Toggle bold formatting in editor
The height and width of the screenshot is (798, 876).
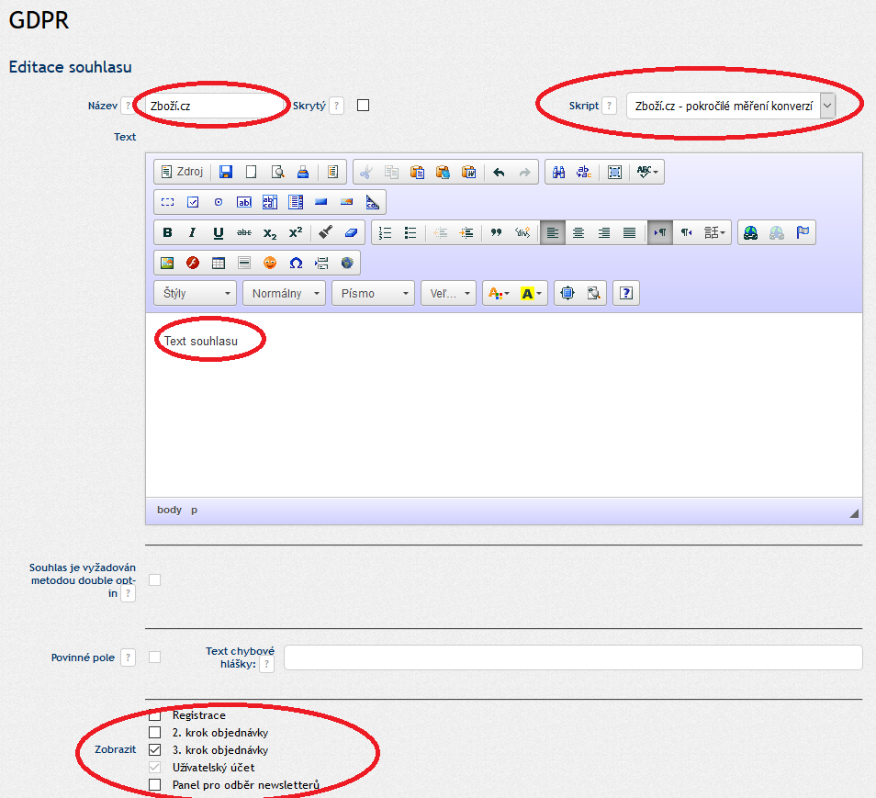click(167, 232)
